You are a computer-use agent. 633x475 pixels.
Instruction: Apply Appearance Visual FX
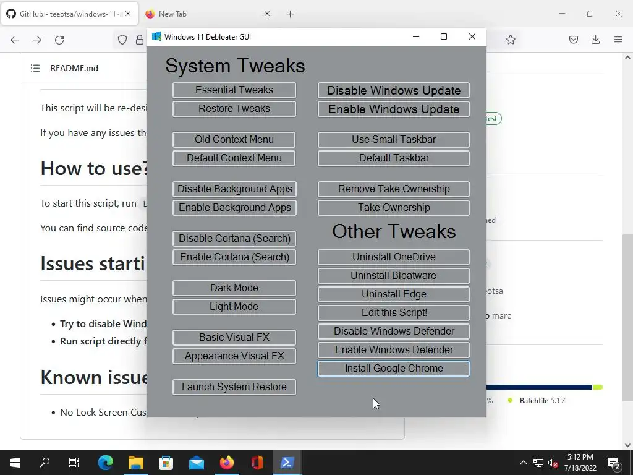[x=234, y=356]
